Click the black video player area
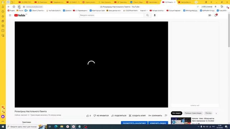Viewport: 230px width, 129px height. pos(91,64)
